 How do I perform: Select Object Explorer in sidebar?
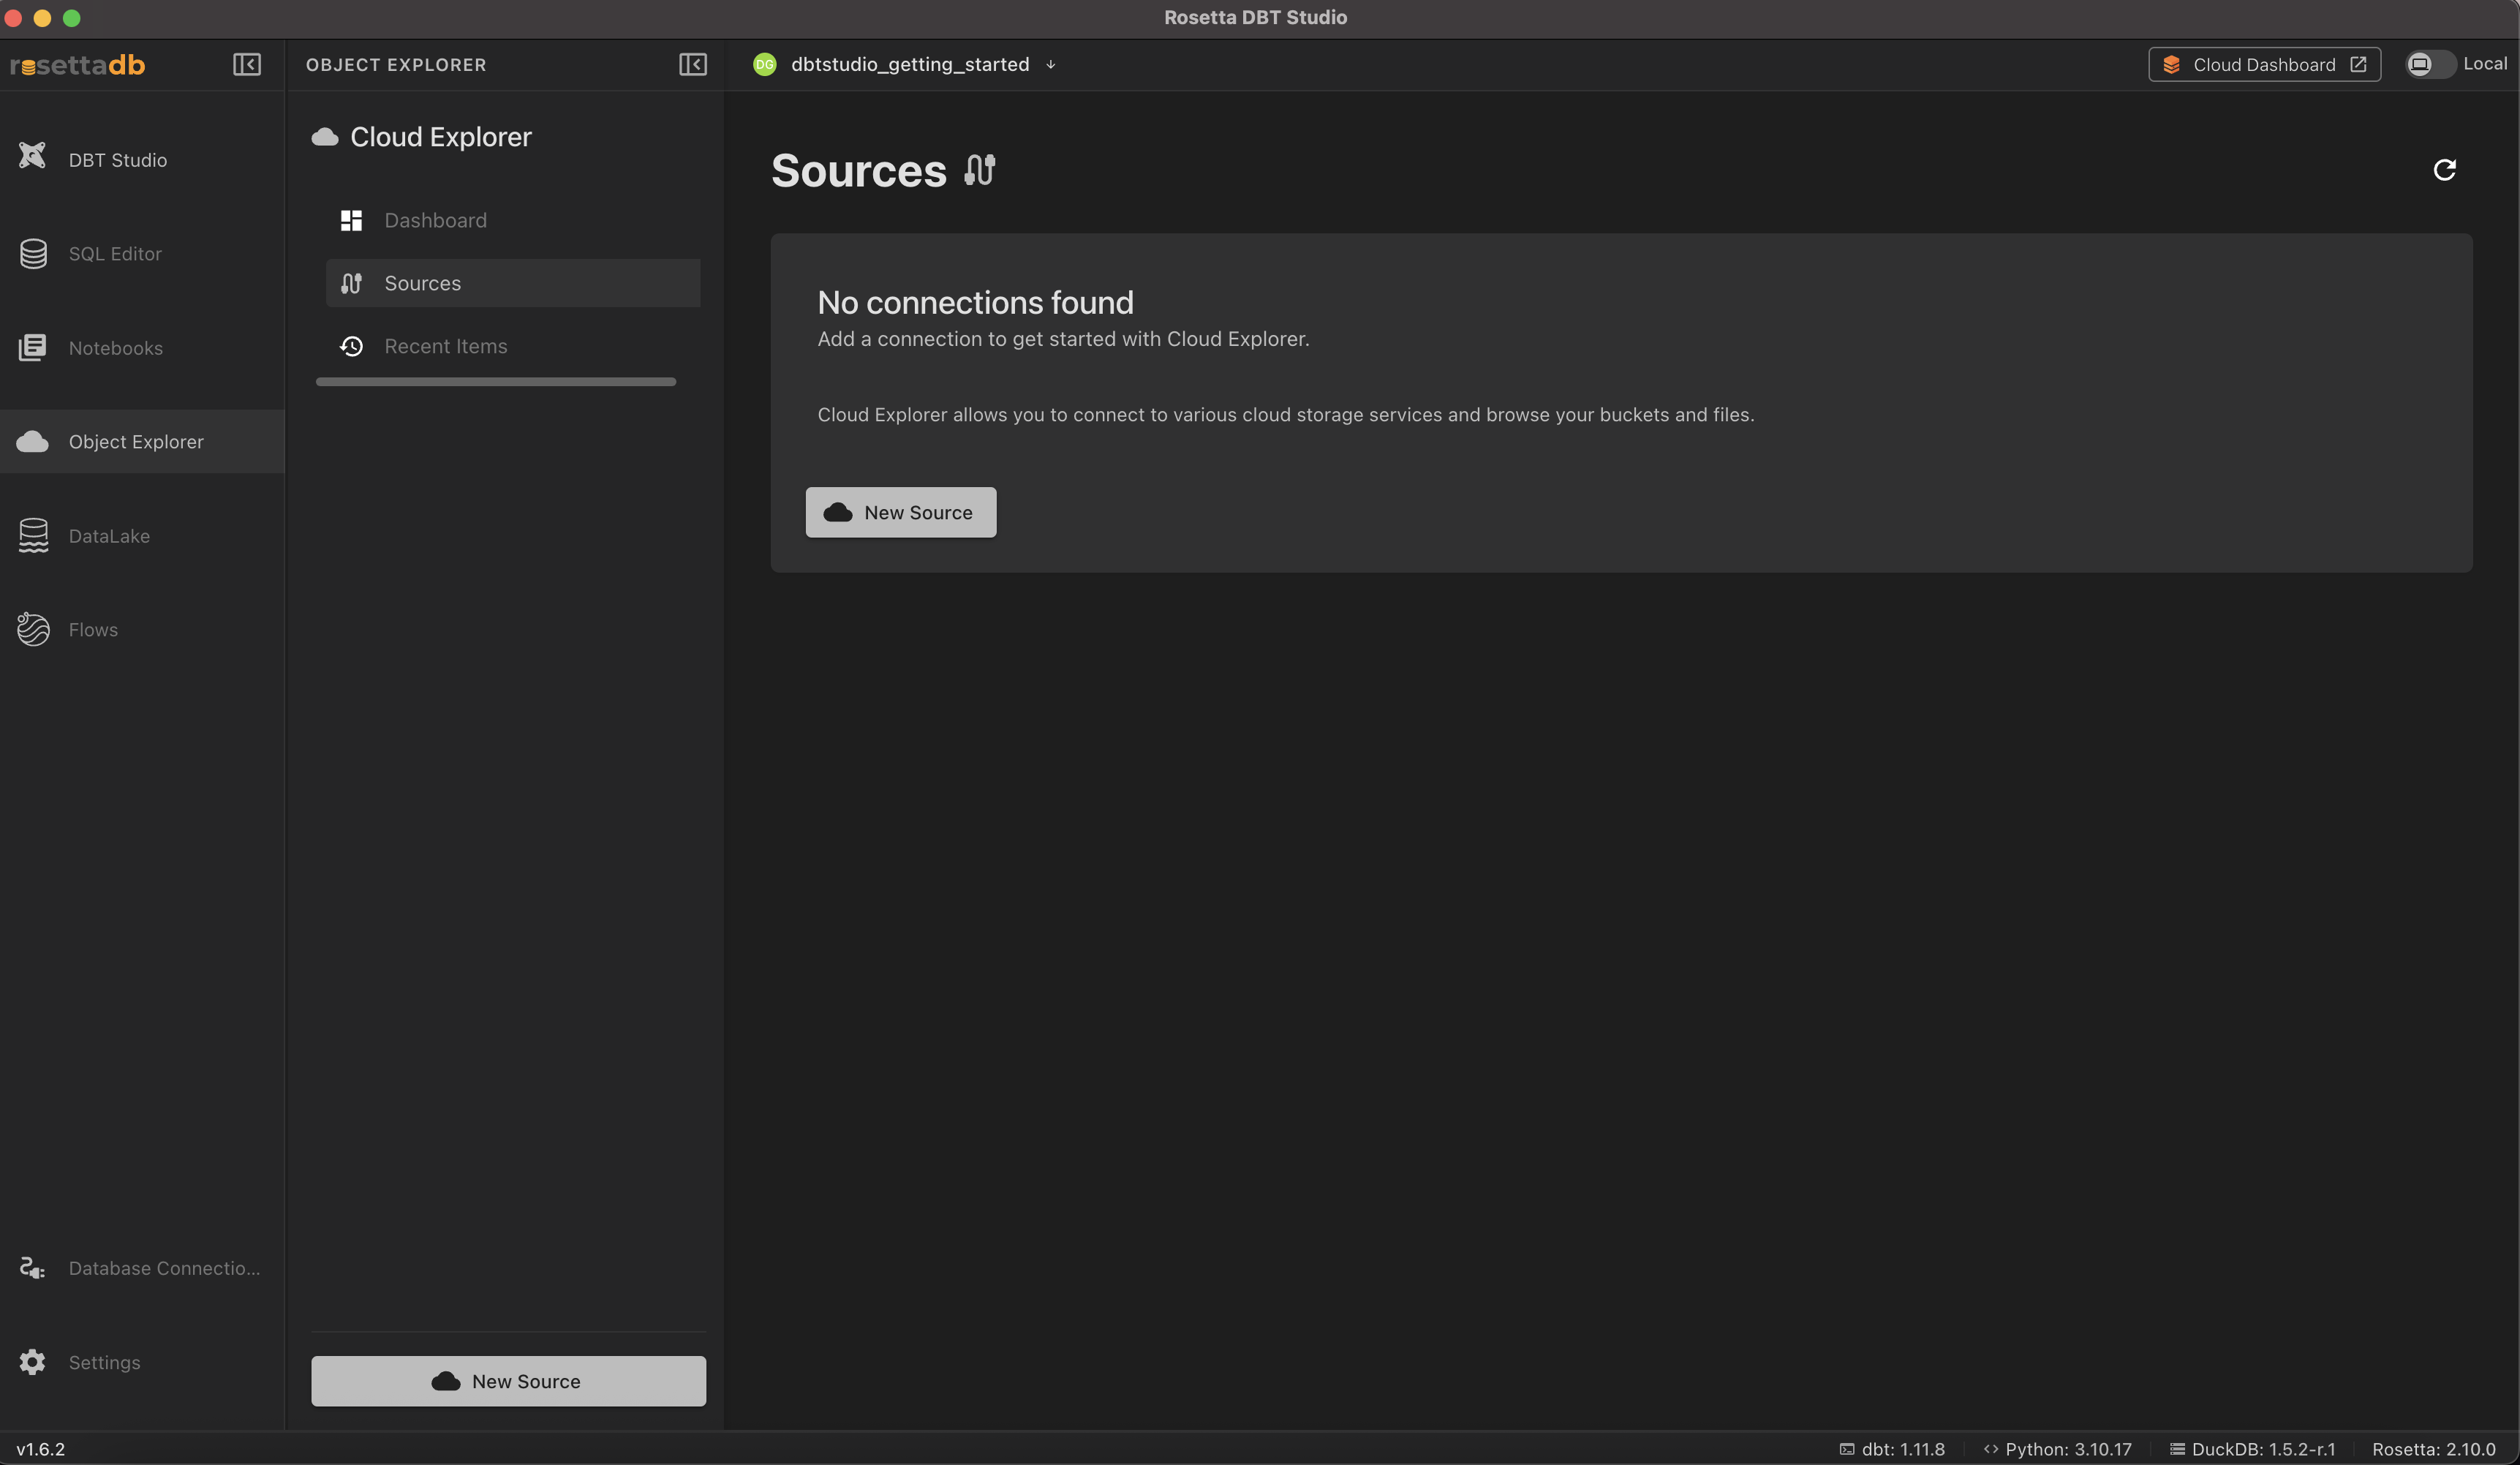click(142, 441)
